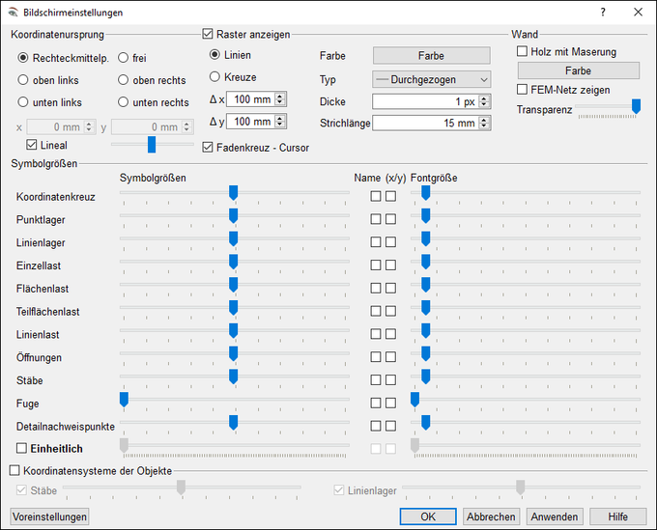This screenshot has width=657, height=530.
Task: Click the Wand Farbe button
Action: click(x=578, y=70)
